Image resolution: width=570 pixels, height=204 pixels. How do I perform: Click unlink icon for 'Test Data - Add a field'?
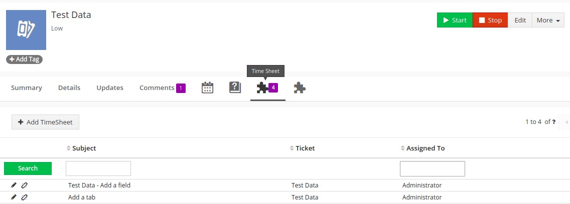[24, 185]
